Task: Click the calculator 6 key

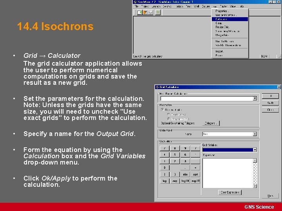Action: (185, 155)
